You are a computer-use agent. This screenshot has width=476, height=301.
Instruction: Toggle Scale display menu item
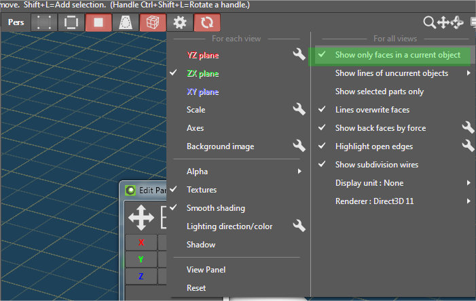(x=196, y=110)
